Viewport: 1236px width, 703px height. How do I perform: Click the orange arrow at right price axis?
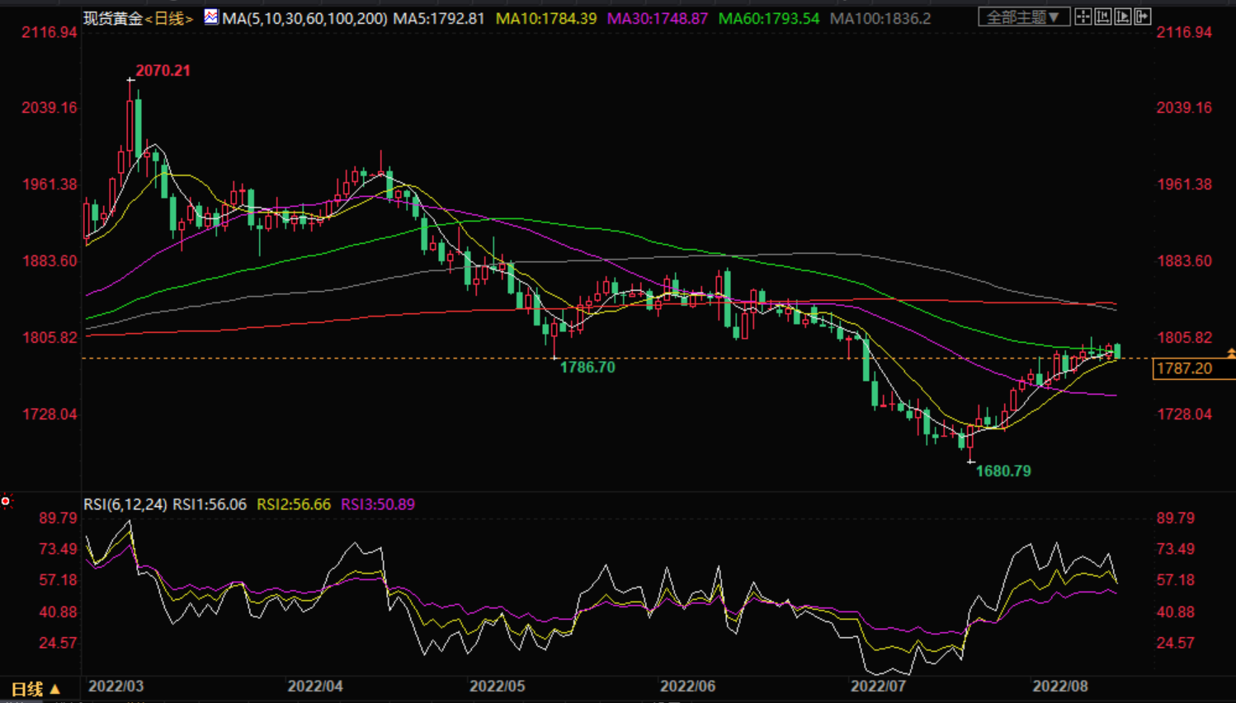coord(1230,354)
